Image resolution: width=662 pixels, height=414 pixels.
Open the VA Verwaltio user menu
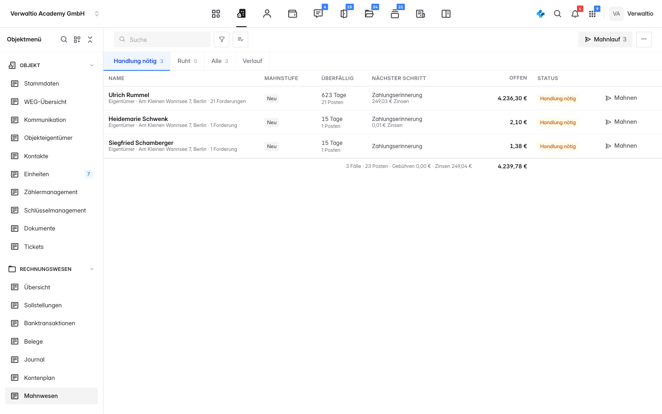click(631, 14)
